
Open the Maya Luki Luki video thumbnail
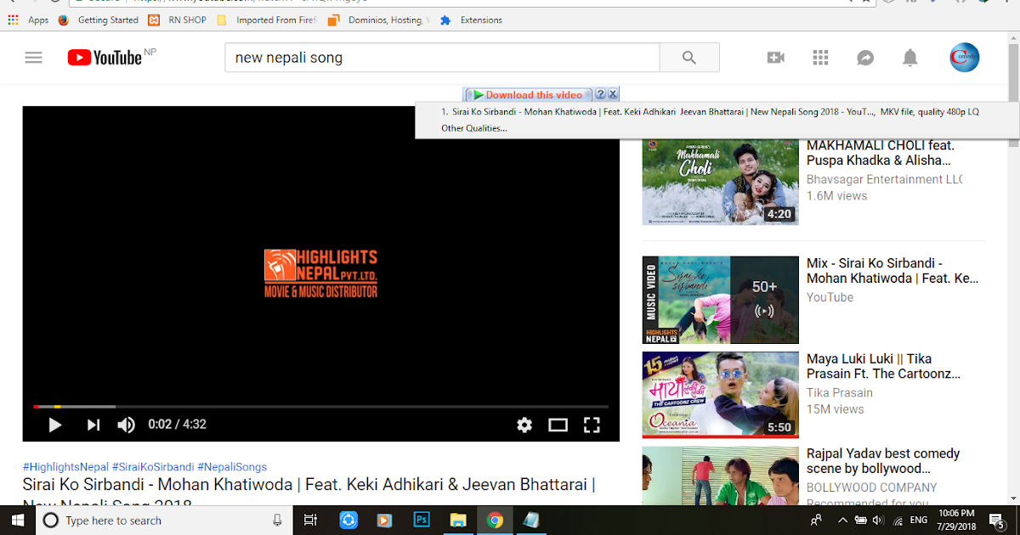tap(721, 395)
